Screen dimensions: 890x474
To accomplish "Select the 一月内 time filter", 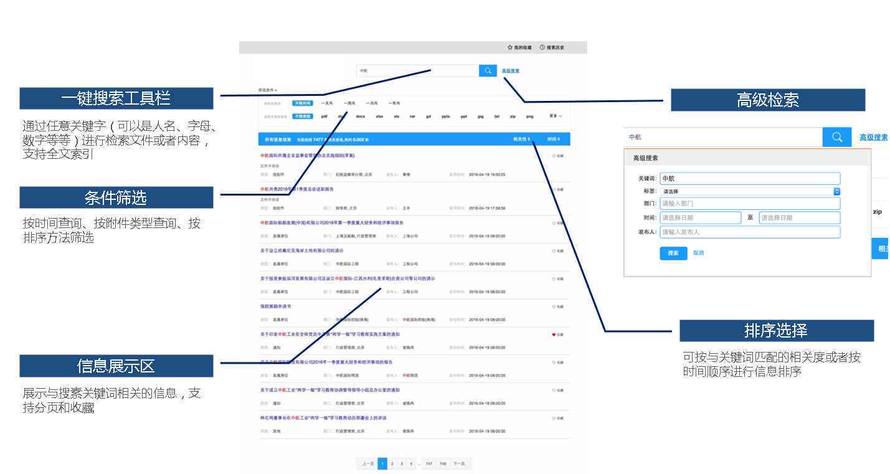I will click(372, 103).
